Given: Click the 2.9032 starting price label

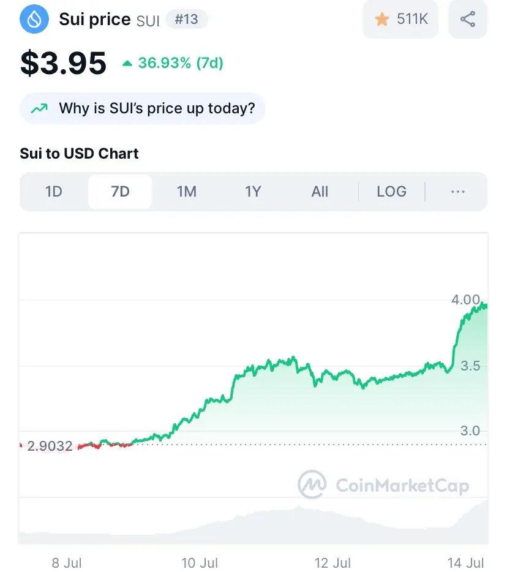Looking at the screenshot, I should coord(50,446).
